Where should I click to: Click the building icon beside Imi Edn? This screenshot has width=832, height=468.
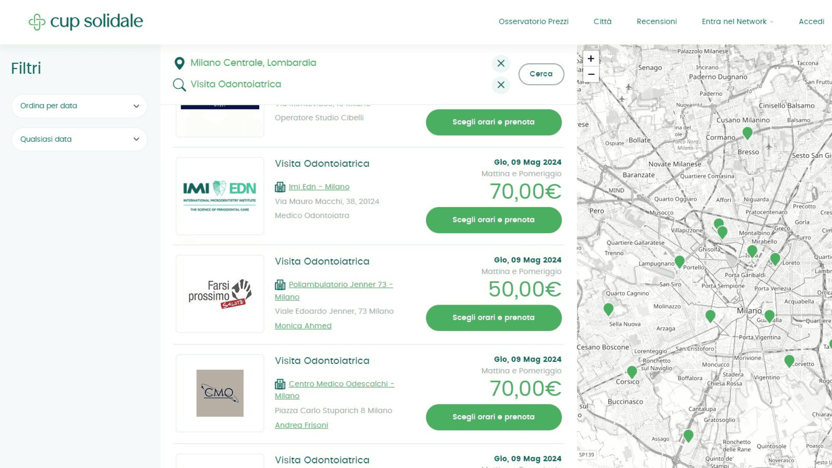[x=280, y=187]
